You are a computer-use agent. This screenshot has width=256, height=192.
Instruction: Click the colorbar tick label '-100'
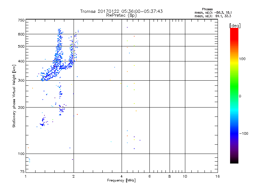coord(244,133)
